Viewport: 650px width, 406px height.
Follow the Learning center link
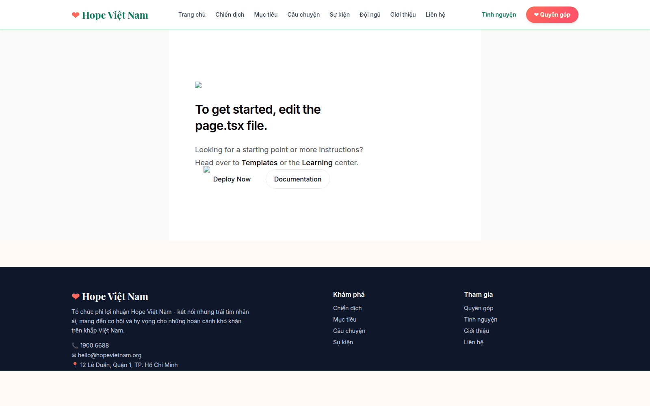click(x=317, y=163)
